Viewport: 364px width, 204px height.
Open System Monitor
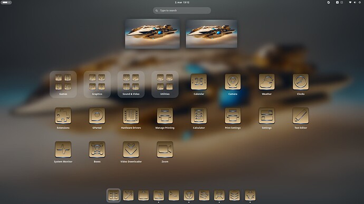tap(63, 152)
